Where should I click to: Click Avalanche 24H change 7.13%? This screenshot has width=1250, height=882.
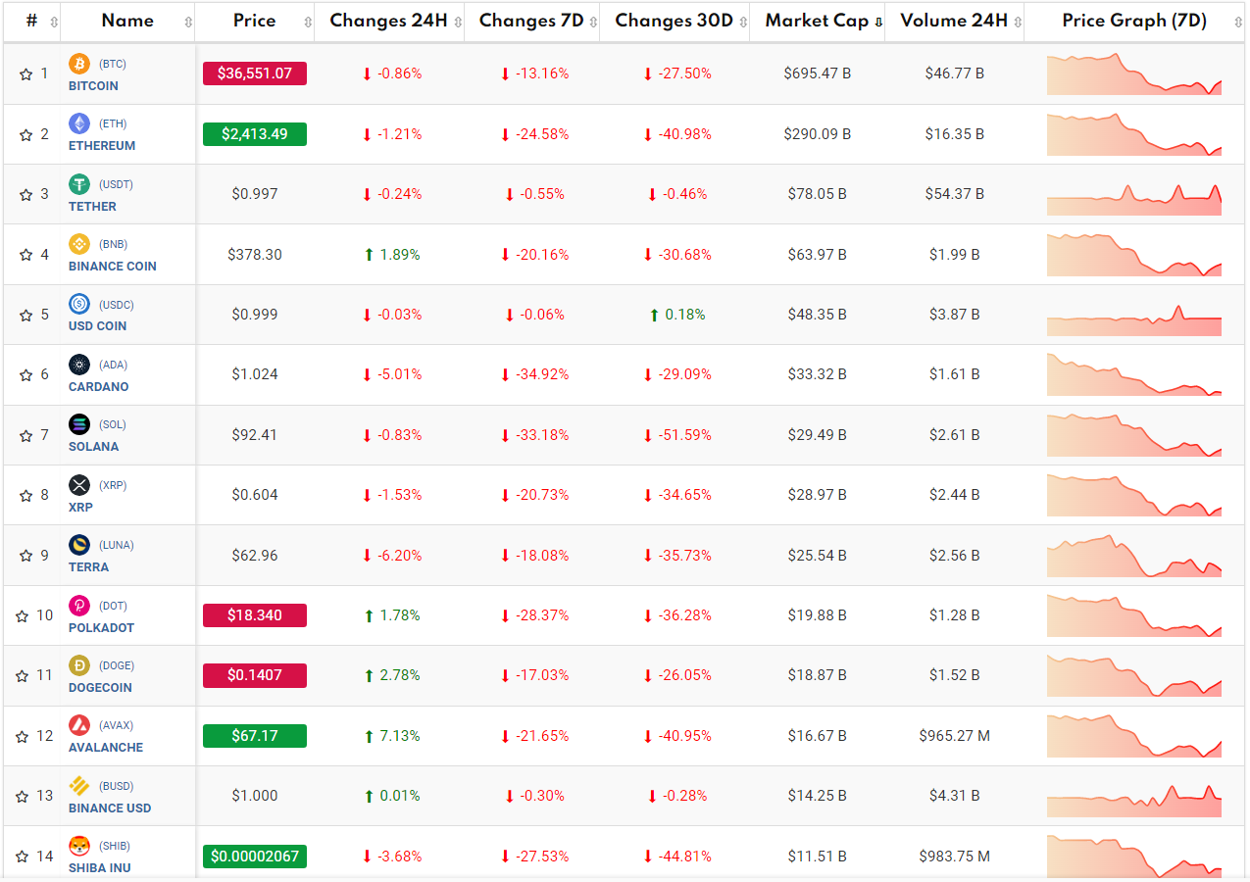click(391, 736)
